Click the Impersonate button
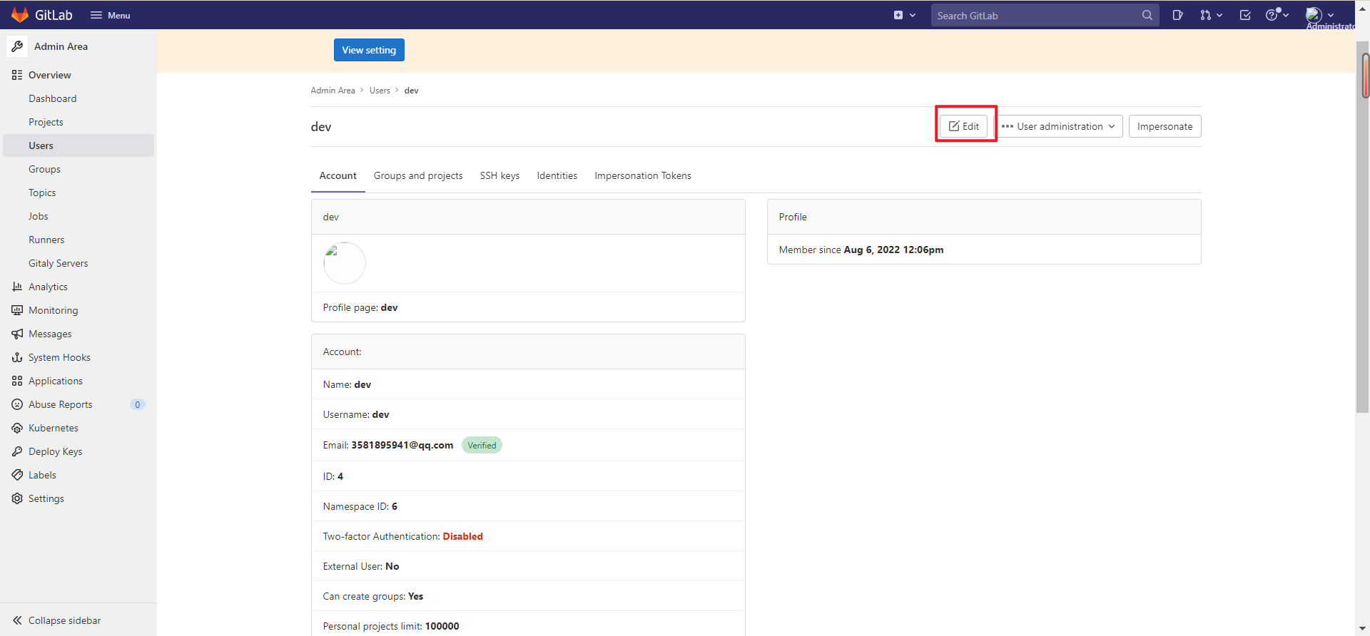The image size is (1370, 636). click(1164, 126)
